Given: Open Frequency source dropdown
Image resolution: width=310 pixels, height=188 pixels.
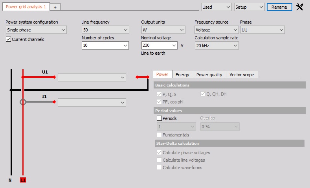Looking at the screenshot, I should [x=216, y=30].
